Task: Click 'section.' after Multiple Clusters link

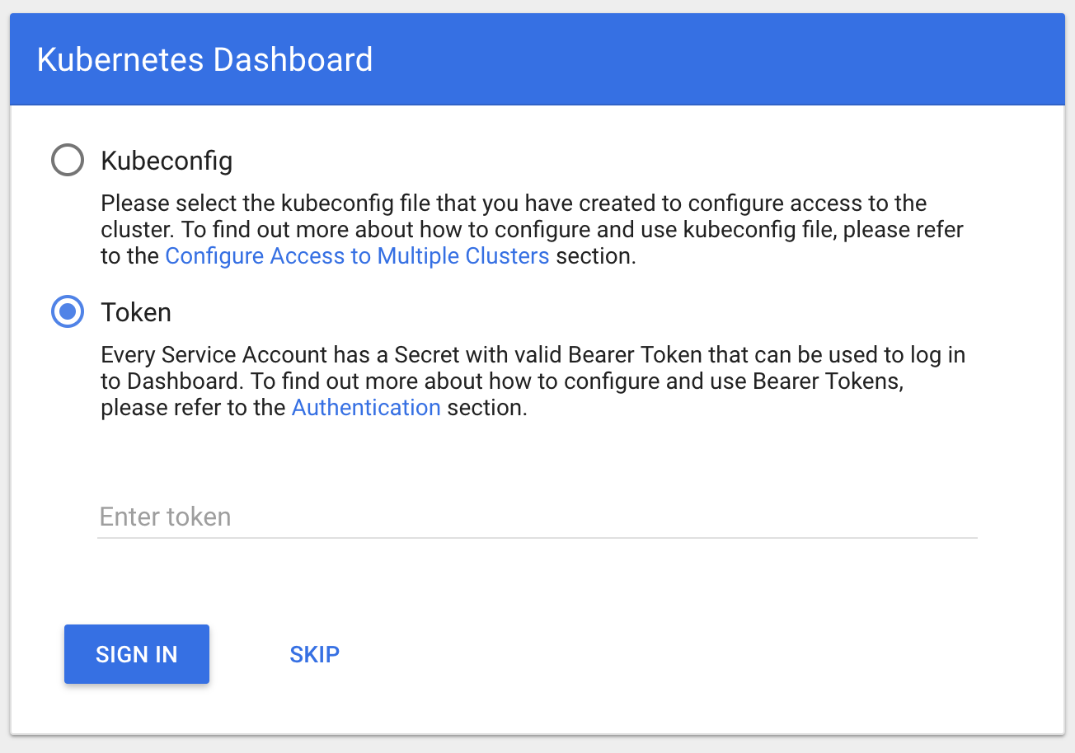Action: tap(595, 255)
